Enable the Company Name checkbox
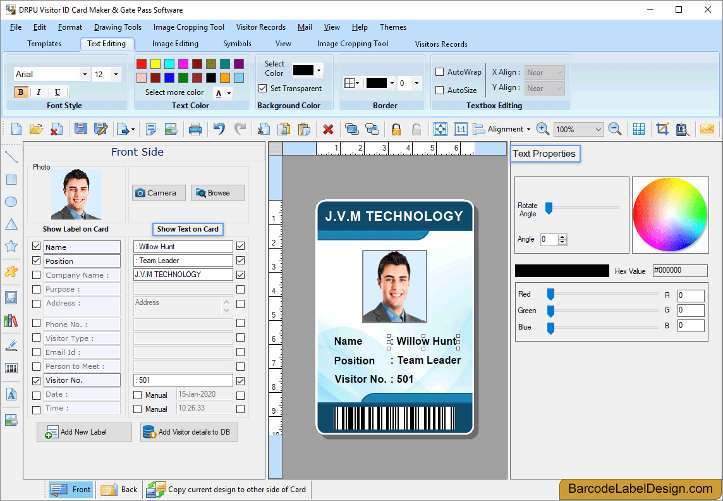The width and height of the screenshot is (723, 501). click(x=36, y=275)
